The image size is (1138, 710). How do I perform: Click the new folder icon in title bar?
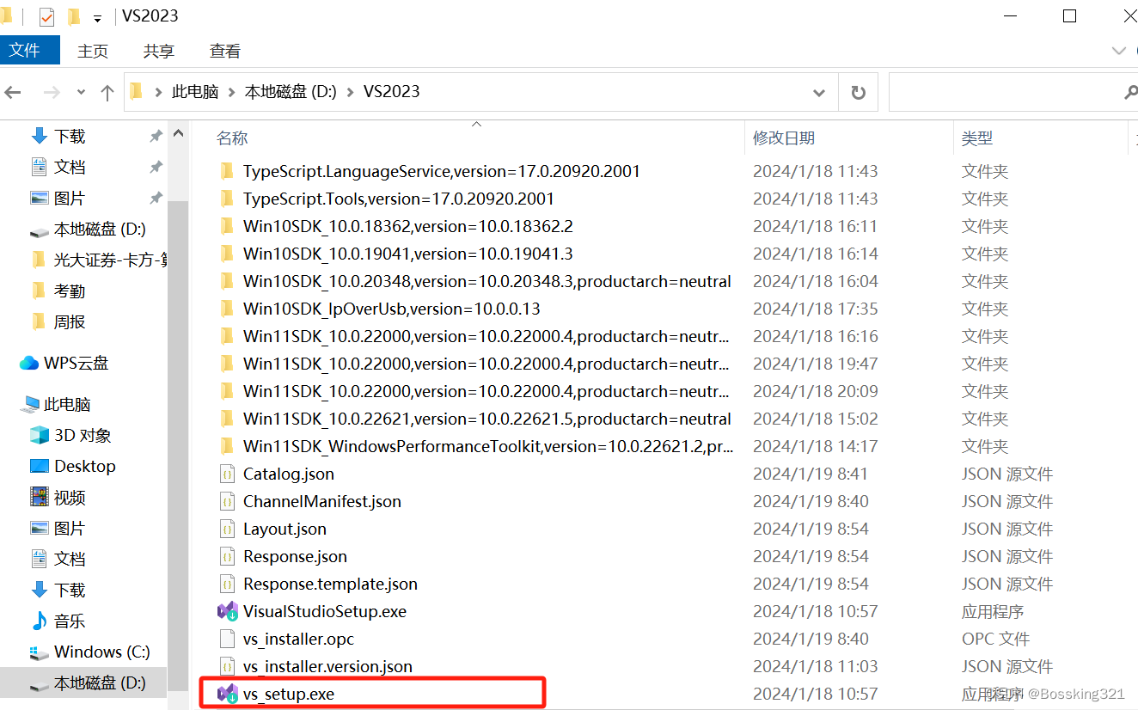[74, 16]
